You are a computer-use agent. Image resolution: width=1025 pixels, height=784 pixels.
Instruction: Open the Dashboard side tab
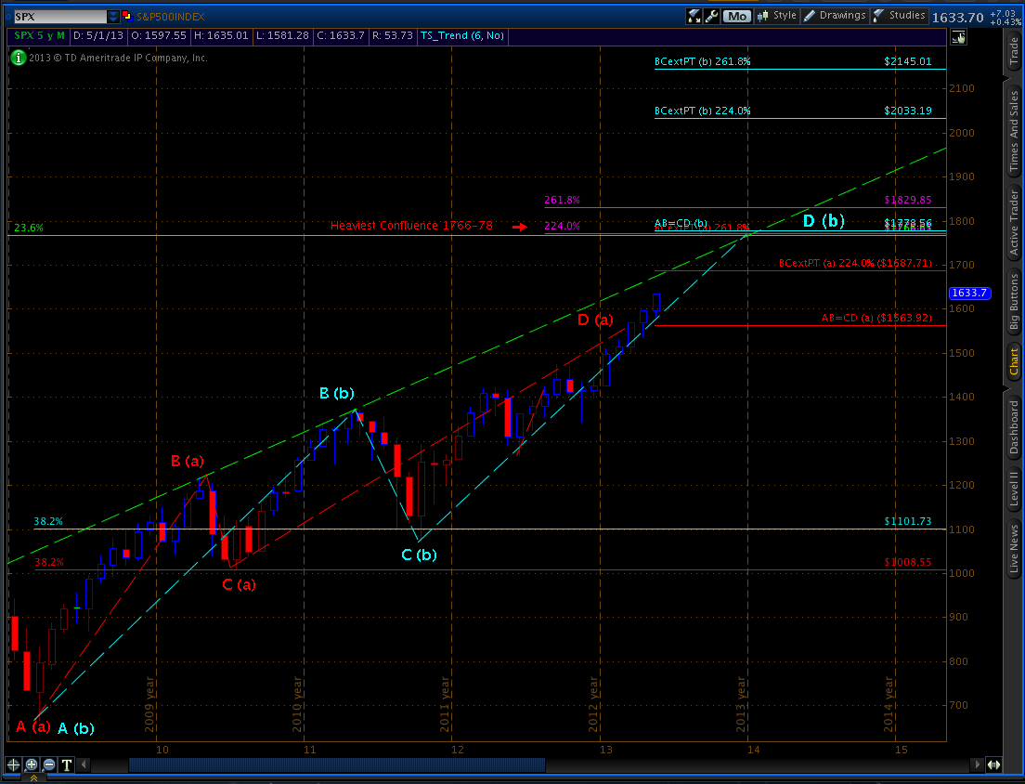coord(1014,427)
